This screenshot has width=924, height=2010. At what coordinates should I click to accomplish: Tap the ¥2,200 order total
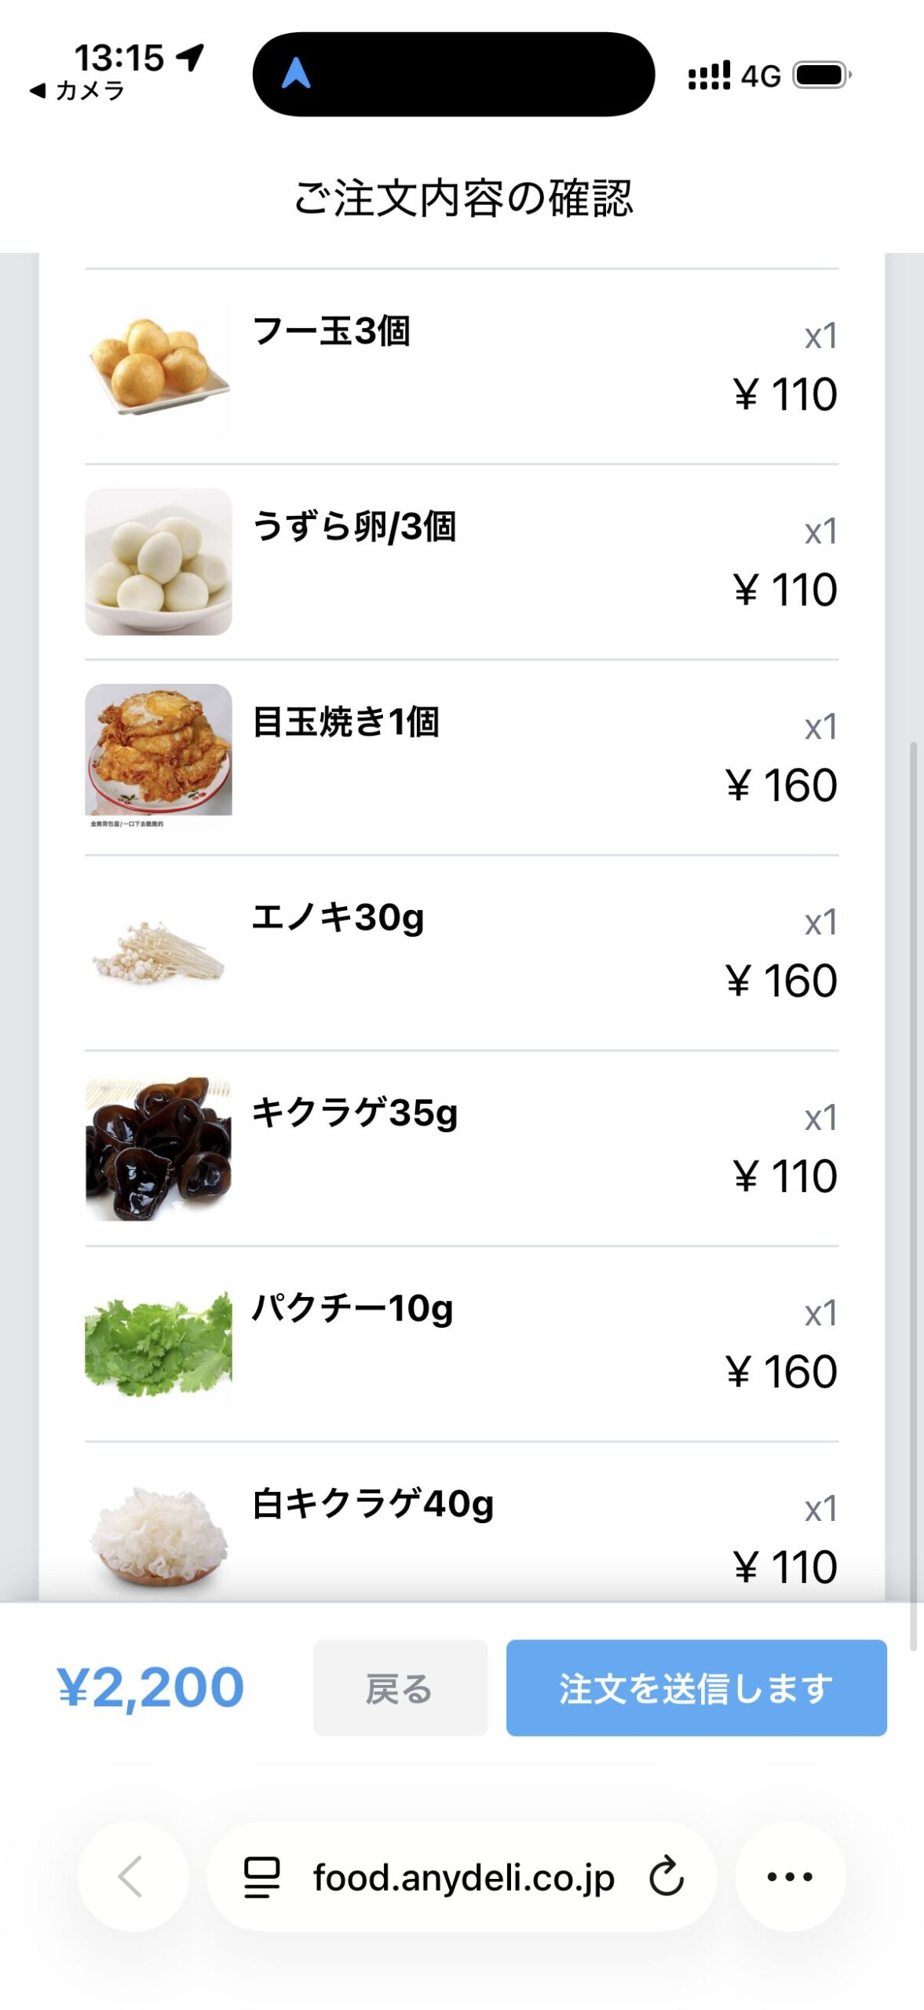coord(150,1687)
